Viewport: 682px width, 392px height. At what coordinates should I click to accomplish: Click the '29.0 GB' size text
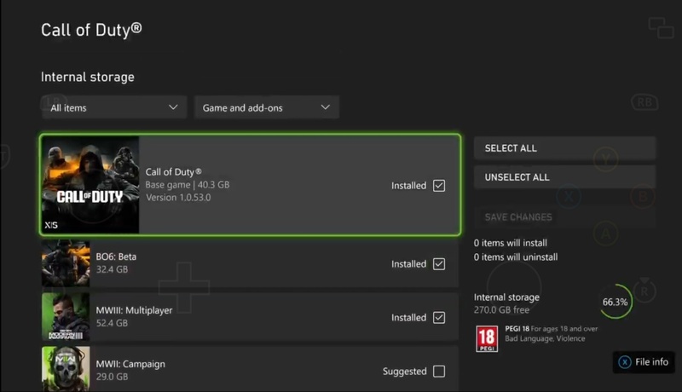pyautogui.click(x=113, y=377)
